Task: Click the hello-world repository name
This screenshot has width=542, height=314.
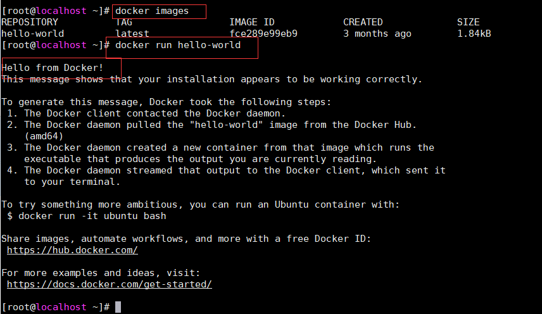Action: [x=32, y=34]
